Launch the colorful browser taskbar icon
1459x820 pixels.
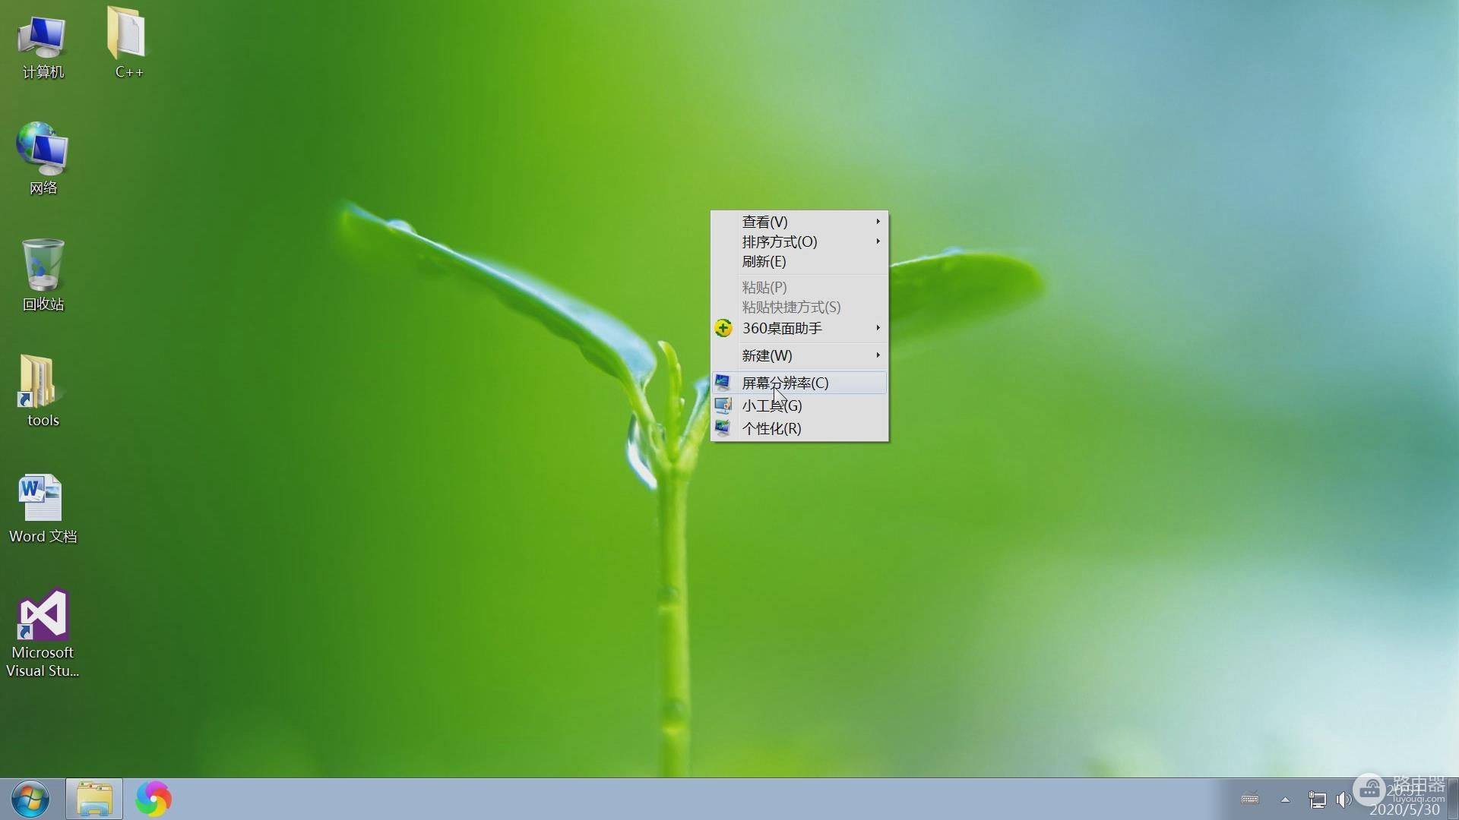153,799
